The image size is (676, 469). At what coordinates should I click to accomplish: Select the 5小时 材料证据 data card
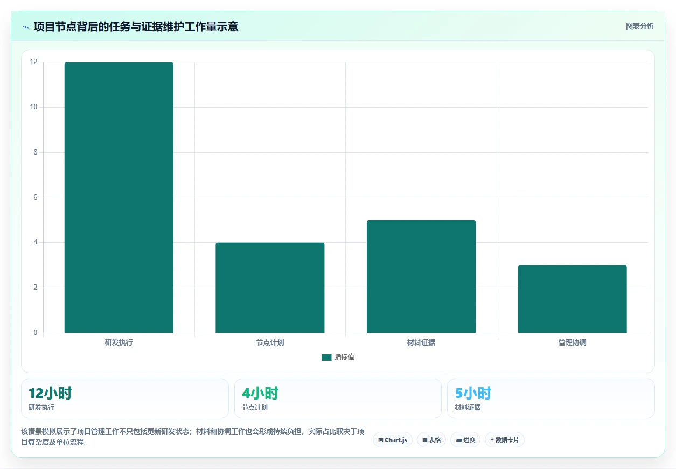[551, 398]
